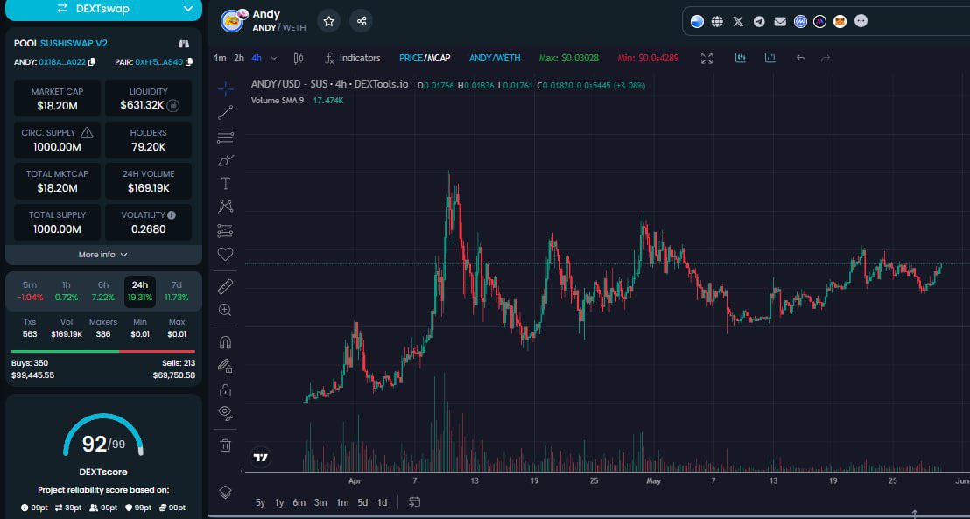
Task: Open the candlestick chart style selector
Action: tap(299, 58)
